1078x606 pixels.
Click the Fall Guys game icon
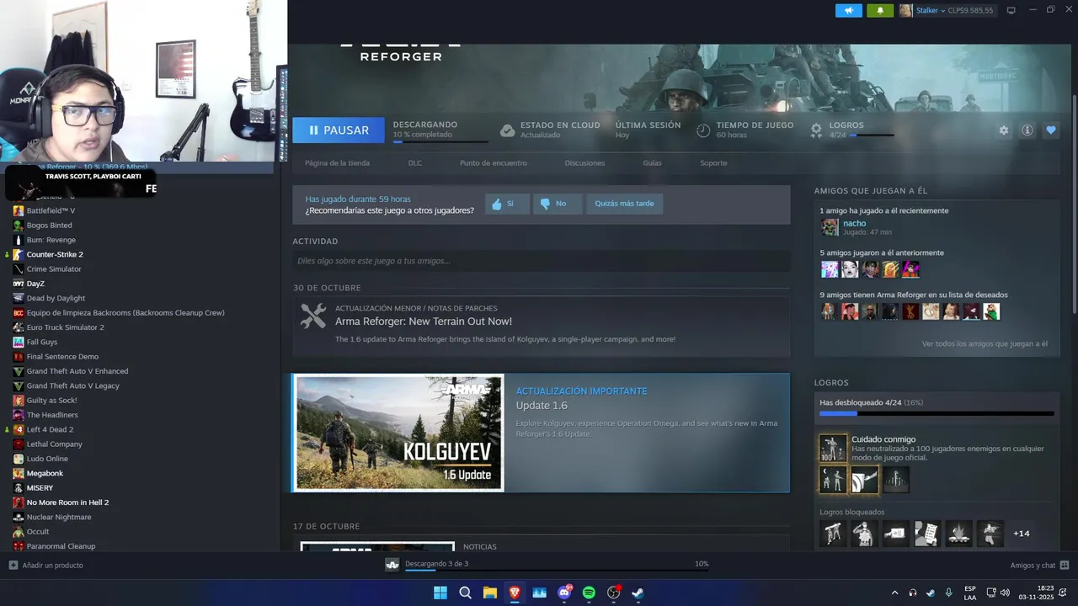19,342
